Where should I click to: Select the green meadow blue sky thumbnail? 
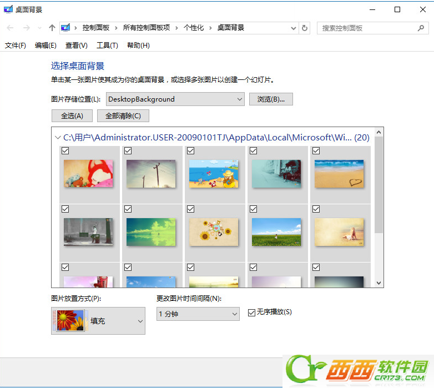click(x=276, y=232)
